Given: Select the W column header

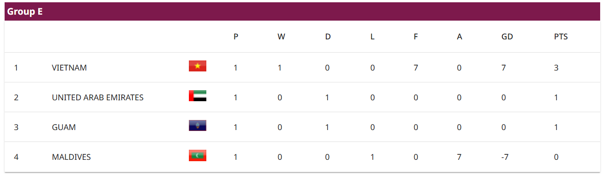Looking at the screenshot, I should point(281,37).
